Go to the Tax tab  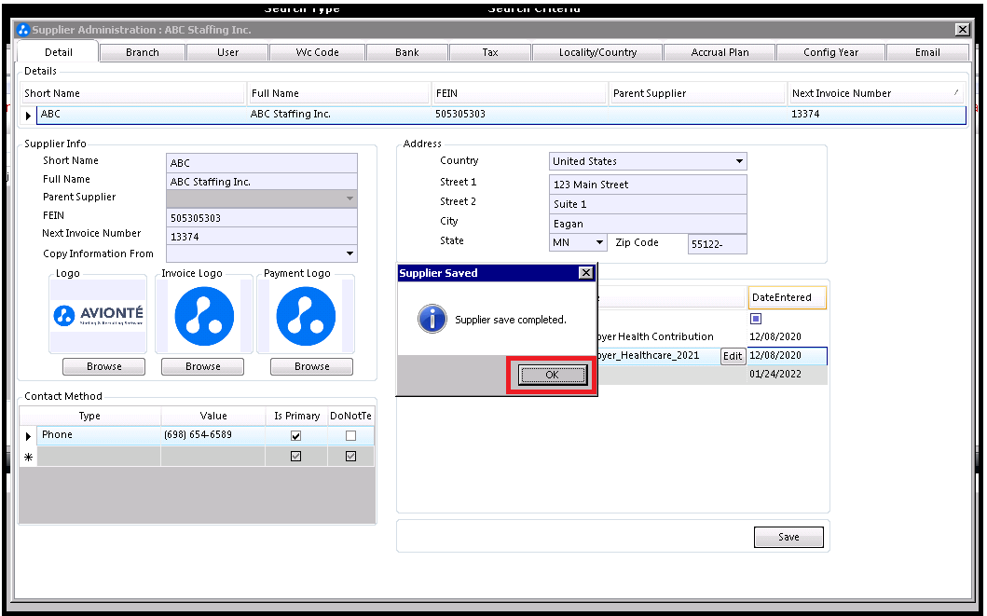coord(489,52)
